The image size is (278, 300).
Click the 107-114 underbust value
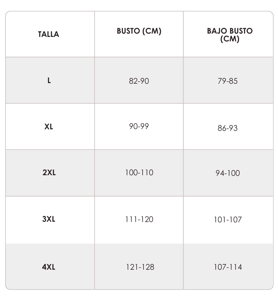228,267
